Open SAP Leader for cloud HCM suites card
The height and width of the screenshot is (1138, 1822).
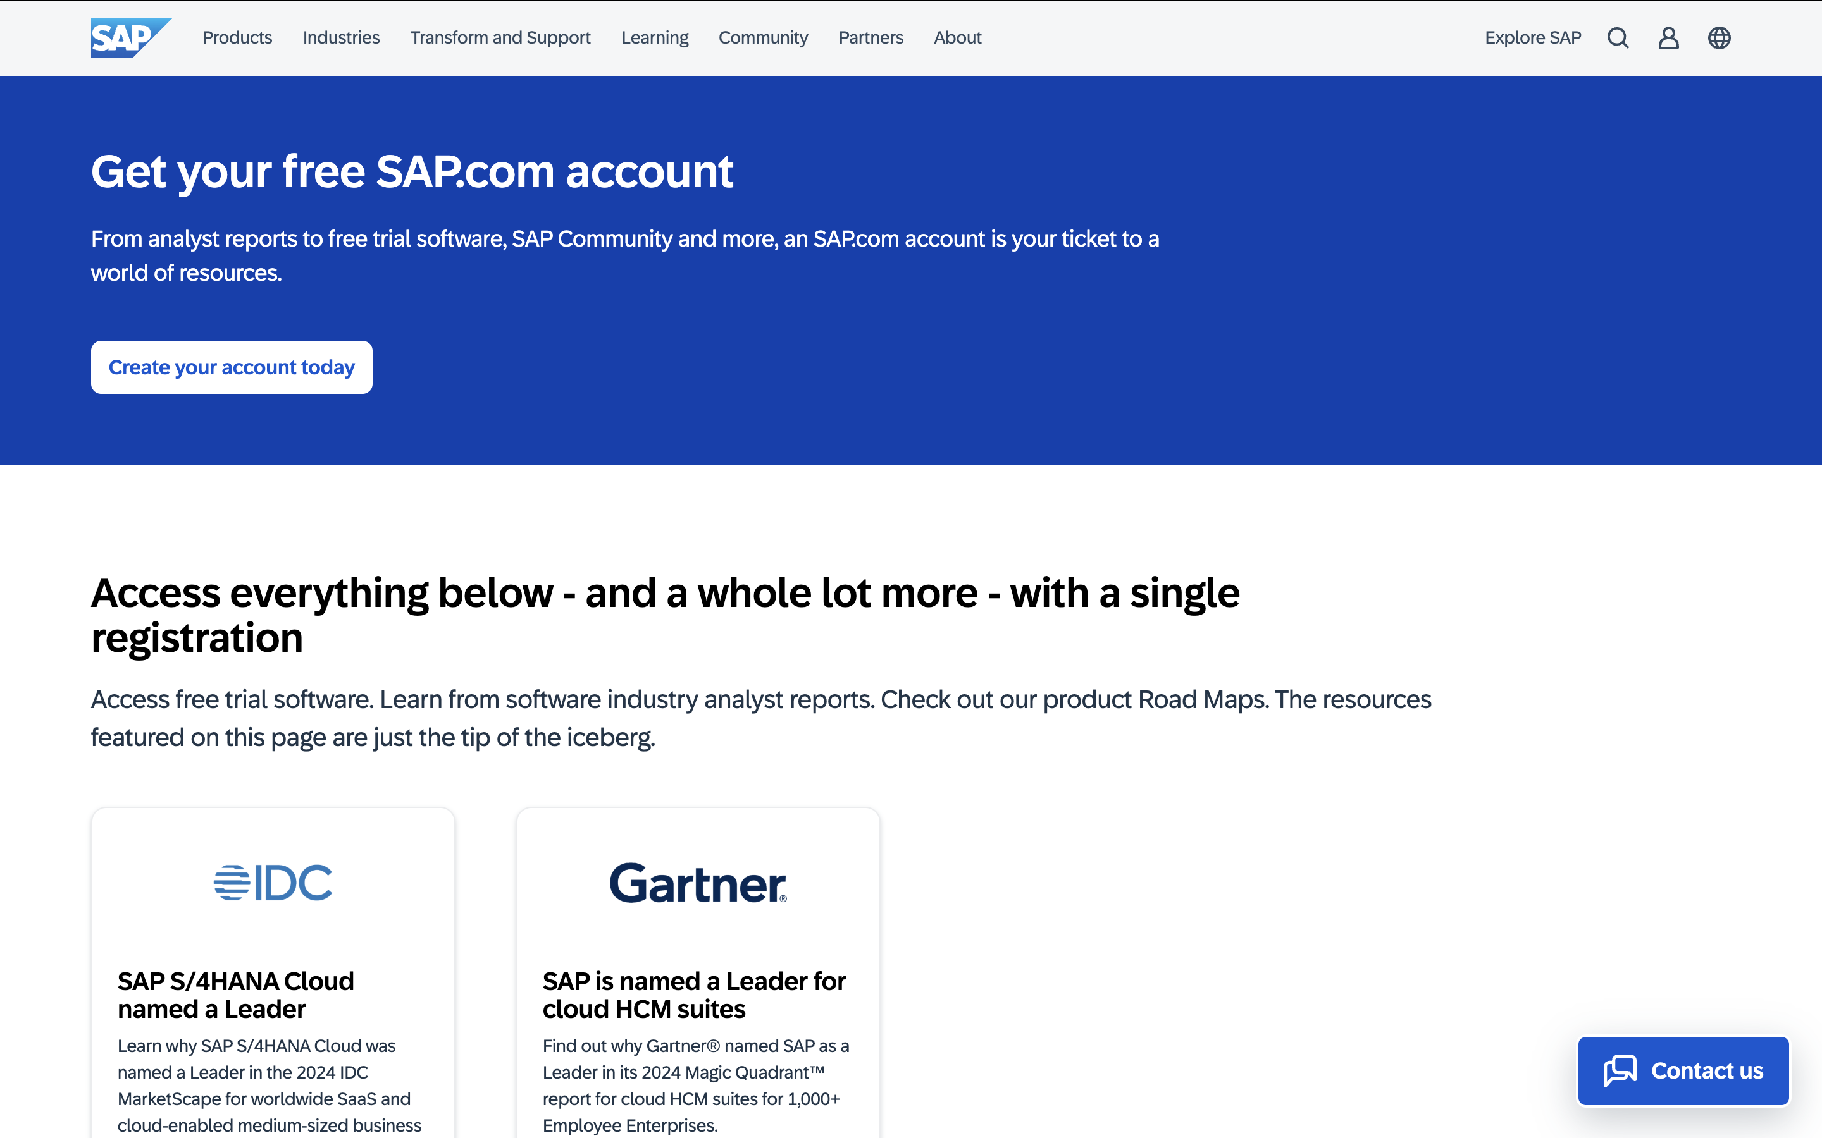693,995
